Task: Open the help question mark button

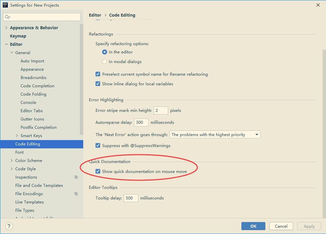Action: 9,226
